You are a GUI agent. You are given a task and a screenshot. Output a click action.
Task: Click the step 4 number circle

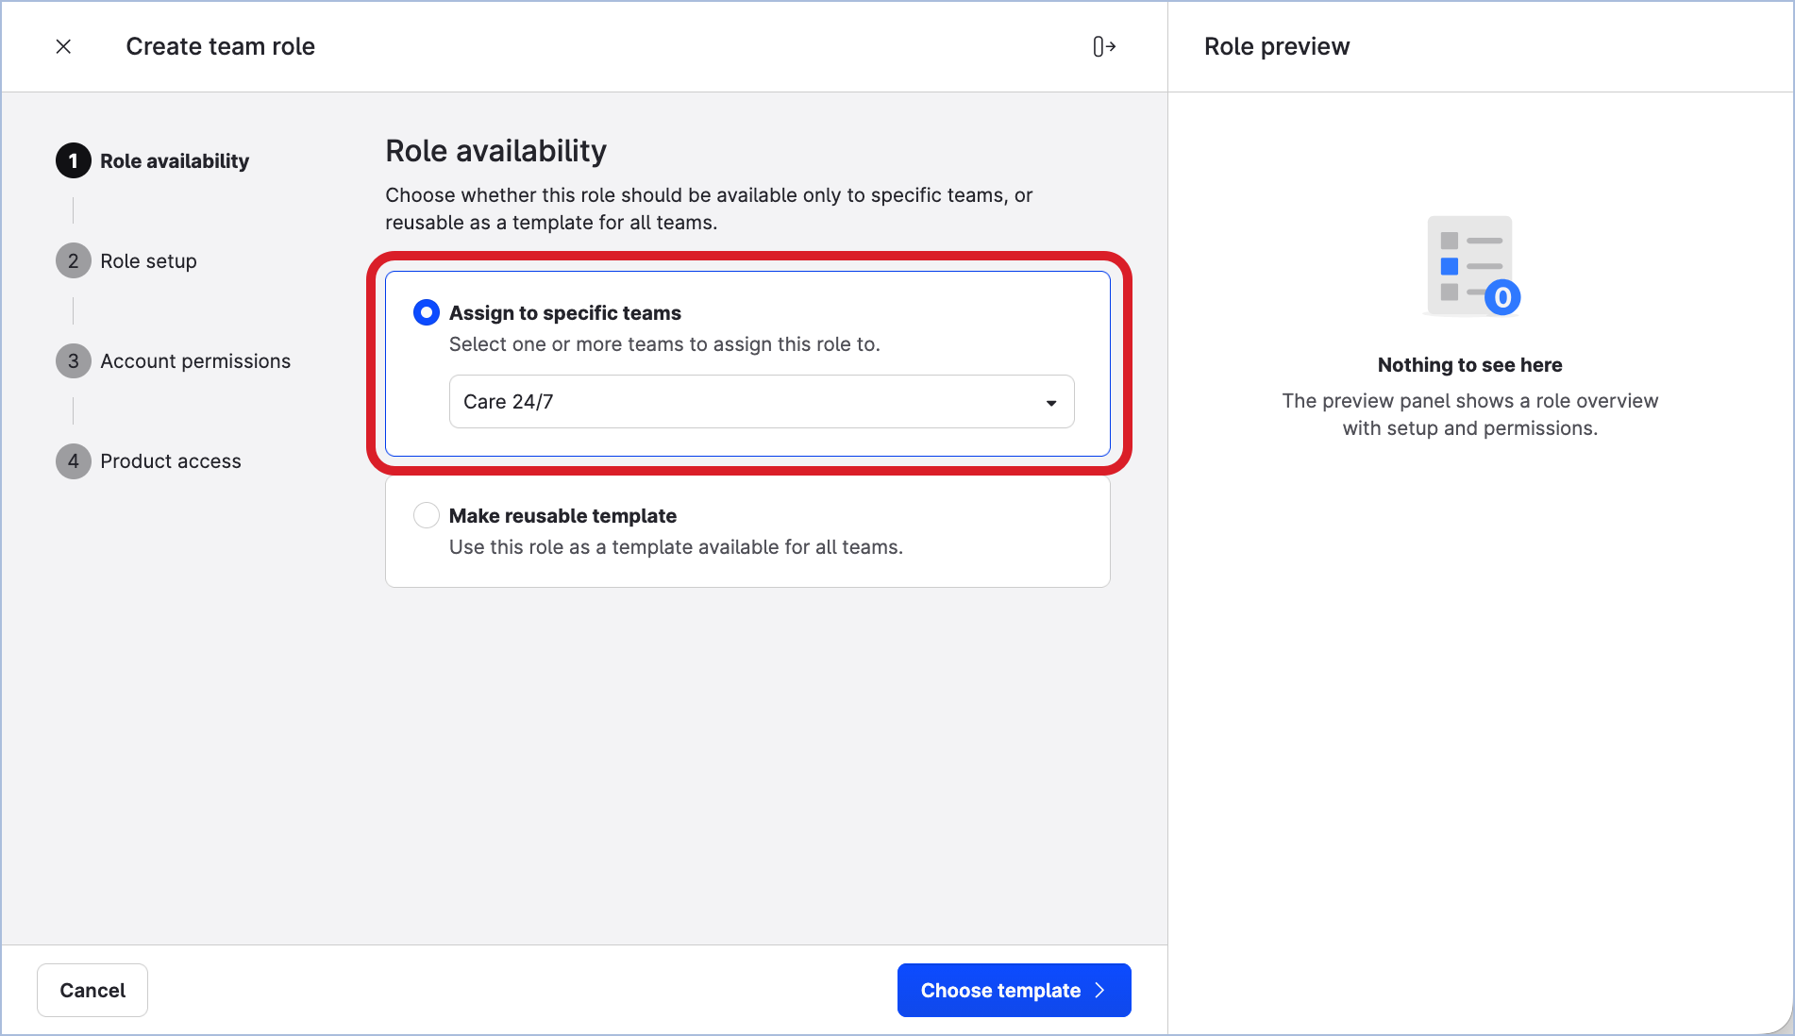[73, 461]
